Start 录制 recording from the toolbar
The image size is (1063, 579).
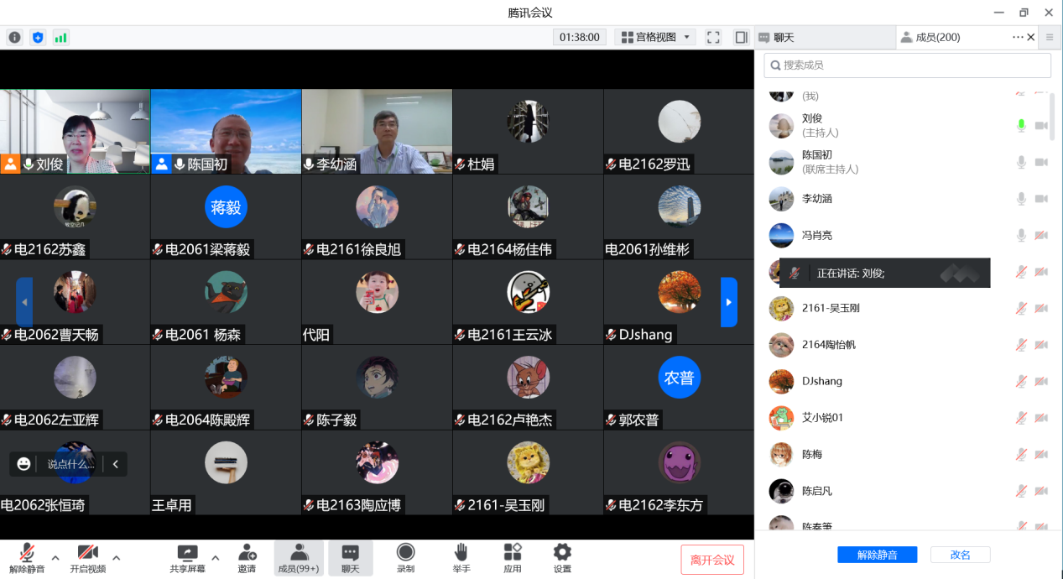405,552
